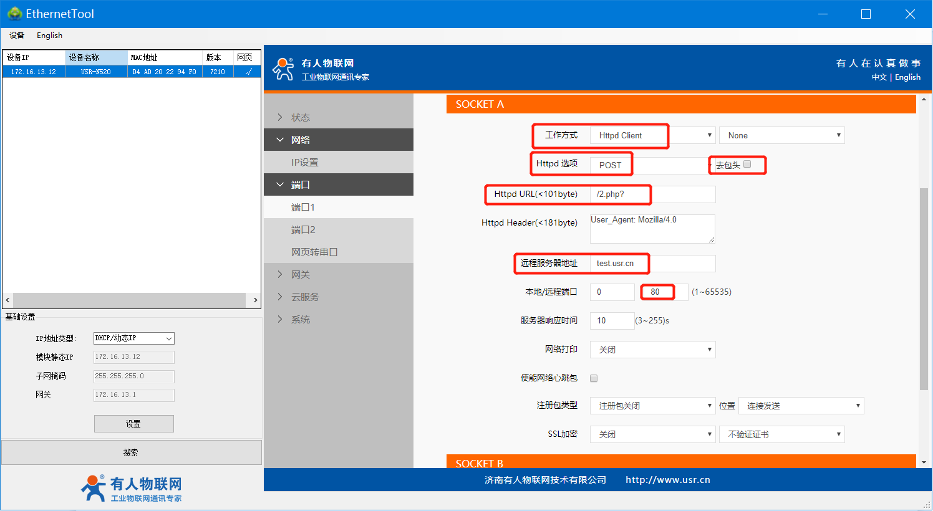Click the scroll-down arrow on web page scrollbar

pos(924,462)
